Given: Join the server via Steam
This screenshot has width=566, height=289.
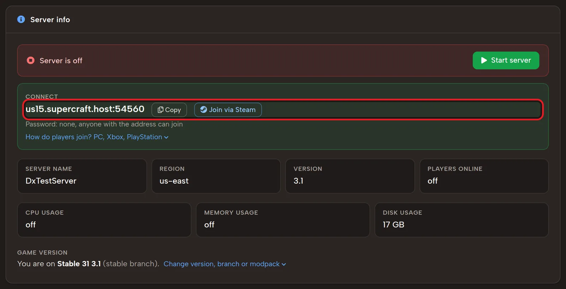Looking at the screenshot, I should pyautogui.click(x=228, y=110).
